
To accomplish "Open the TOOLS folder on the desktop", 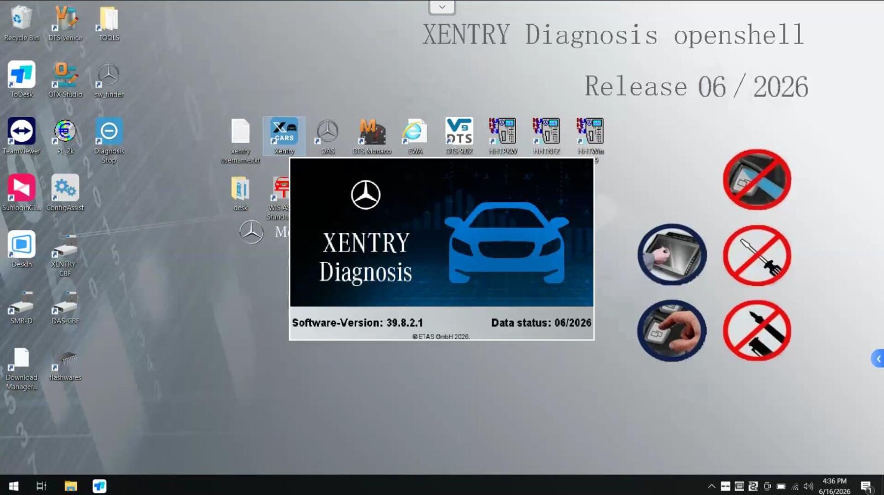I will [x=109, y=23].
